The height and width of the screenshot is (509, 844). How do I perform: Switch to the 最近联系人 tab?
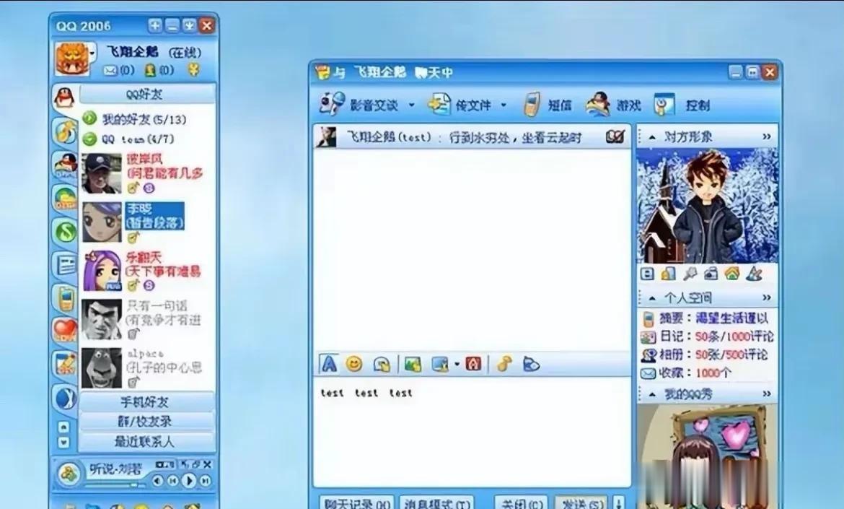pos(146,442)
